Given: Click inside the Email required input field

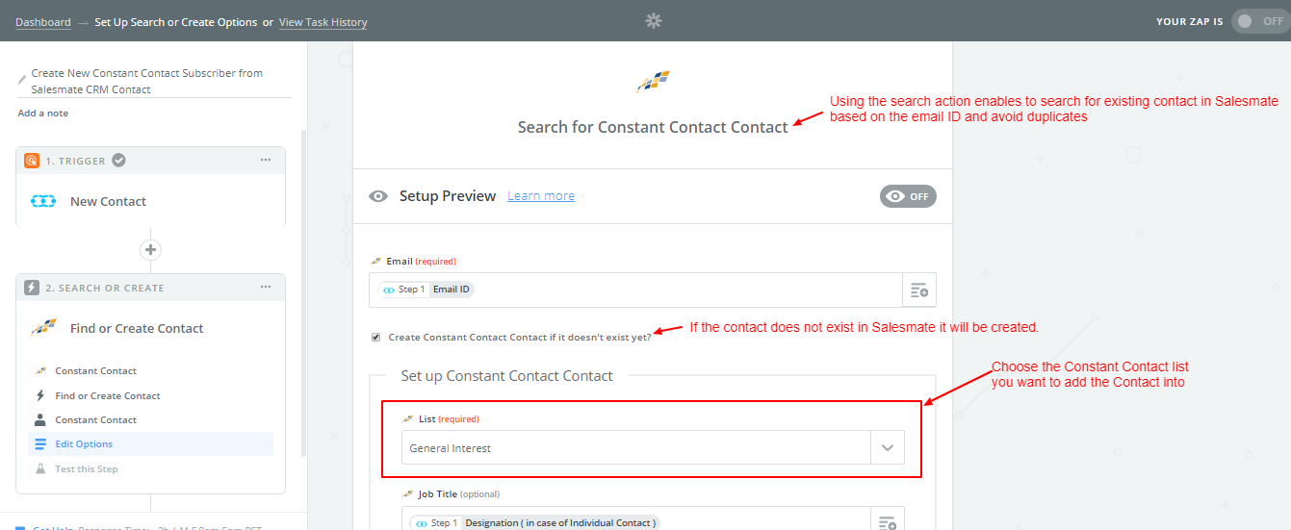Looking at the screenshot, I should pos(635,290).
